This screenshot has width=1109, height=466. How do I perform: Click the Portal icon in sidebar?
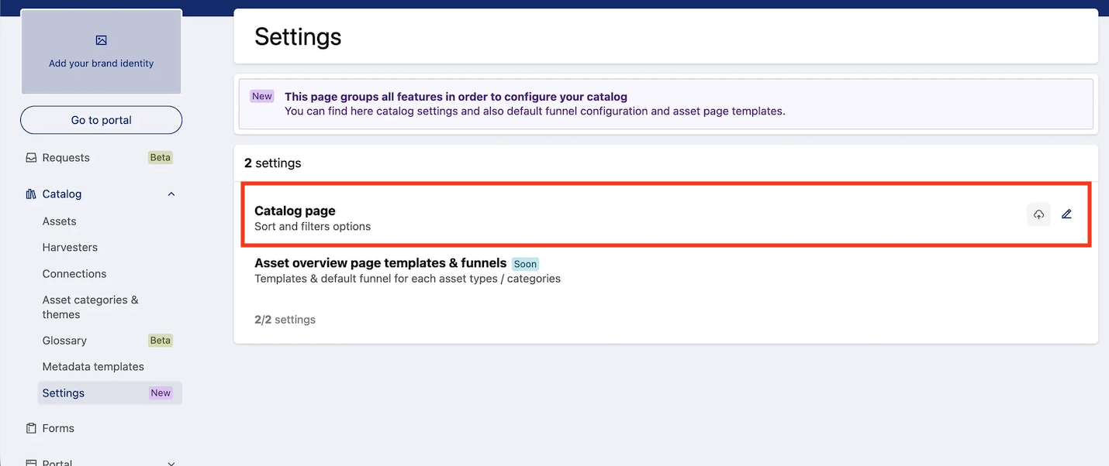pos(31,463)
